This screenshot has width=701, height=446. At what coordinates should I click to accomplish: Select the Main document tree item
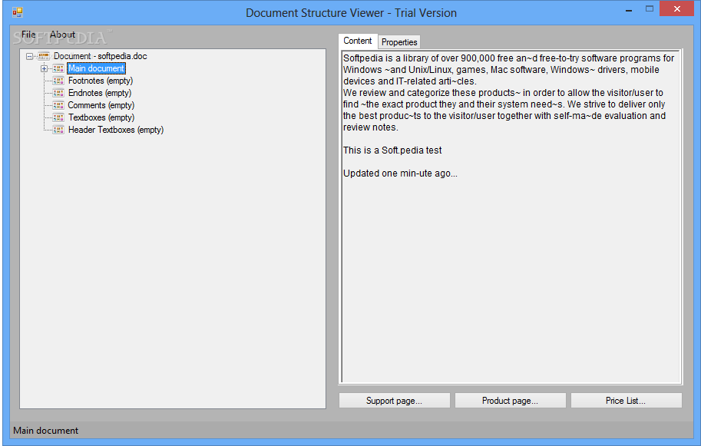(x=96, y=68)
